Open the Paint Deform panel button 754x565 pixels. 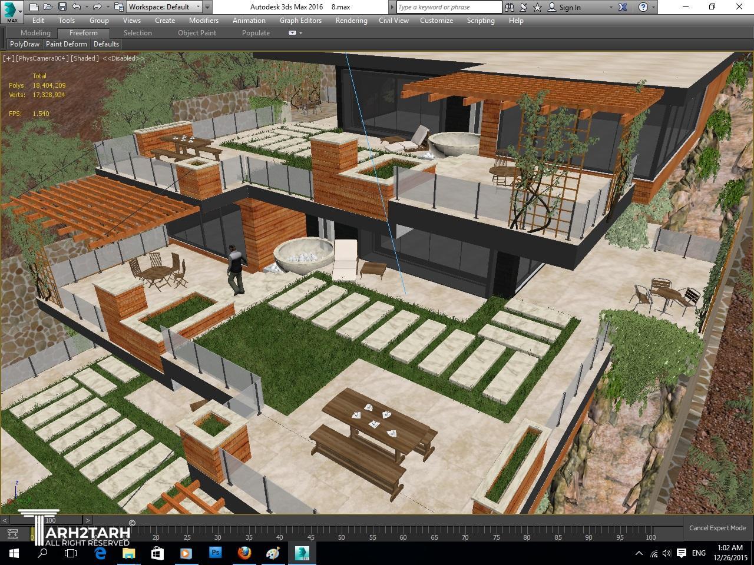(67, 44)
